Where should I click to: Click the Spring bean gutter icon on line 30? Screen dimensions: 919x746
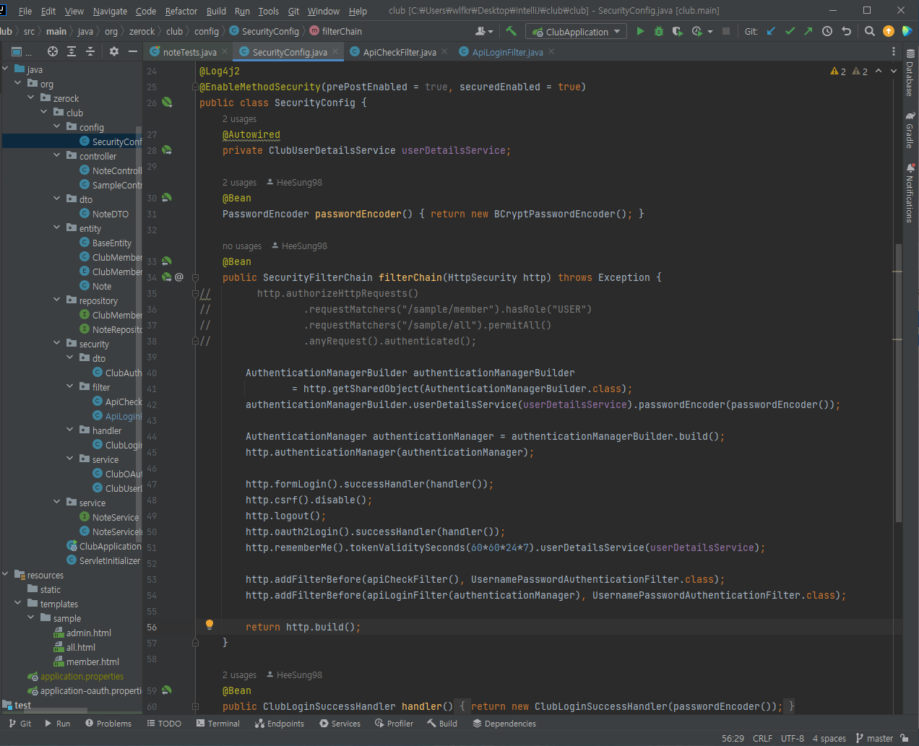pos(167,198)
